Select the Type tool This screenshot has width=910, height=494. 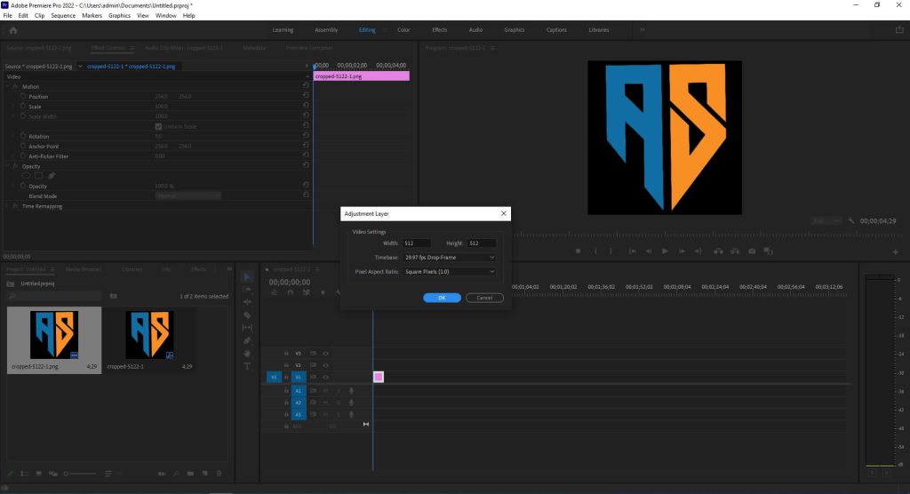(247, 366)
